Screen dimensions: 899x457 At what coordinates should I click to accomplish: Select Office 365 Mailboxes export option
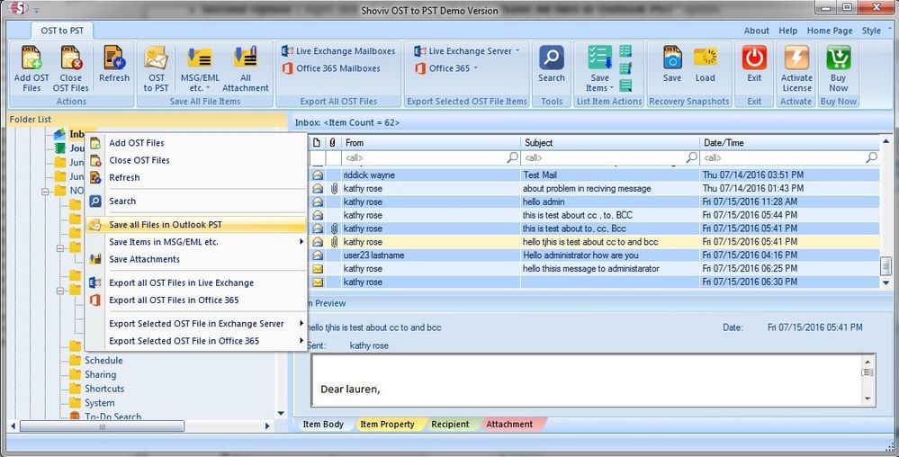[331, 68]
